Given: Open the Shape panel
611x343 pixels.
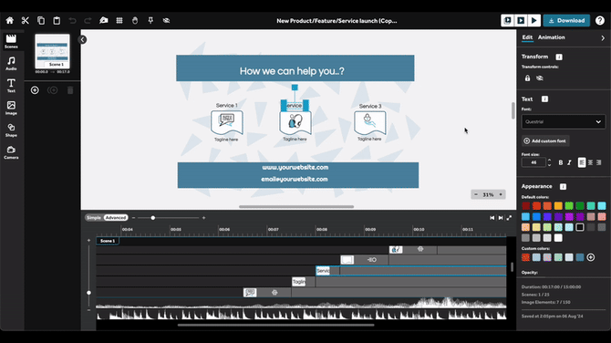Looking at the screenshot, I should (x=11, y=130).
